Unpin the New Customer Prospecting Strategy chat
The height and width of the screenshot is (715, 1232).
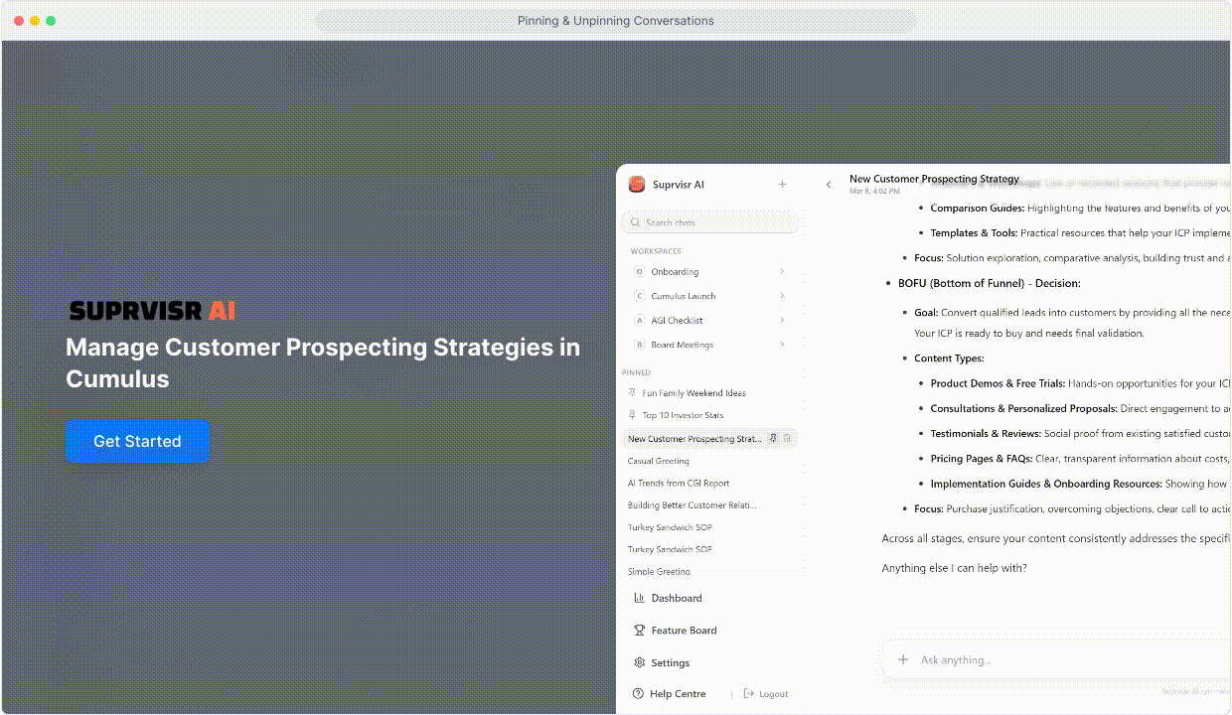point(773,438)
